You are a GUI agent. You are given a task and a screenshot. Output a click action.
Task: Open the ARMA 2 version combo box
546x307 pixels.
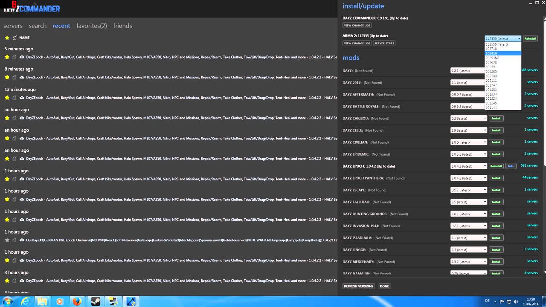(x=503, y=38)
